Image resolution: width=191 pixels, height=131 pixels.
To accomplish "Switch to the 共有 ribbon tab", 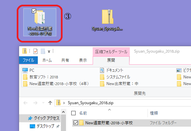I will click(x=65, y=60).
